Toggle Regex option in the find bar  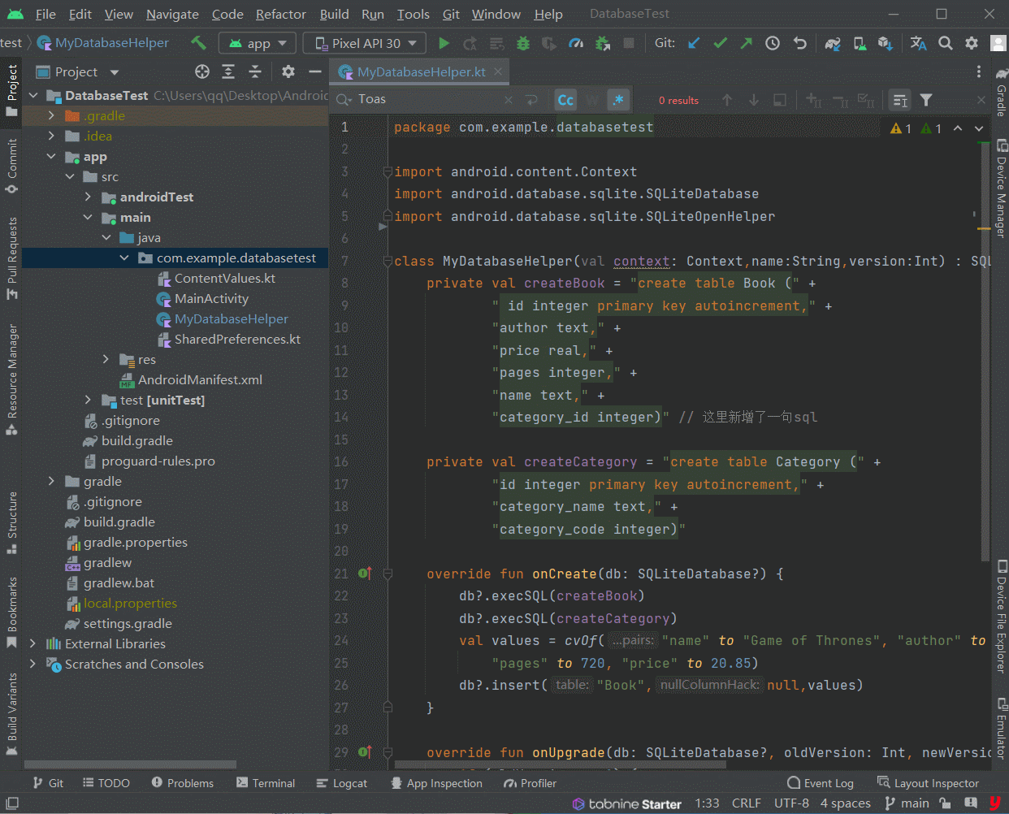(618, 100)
